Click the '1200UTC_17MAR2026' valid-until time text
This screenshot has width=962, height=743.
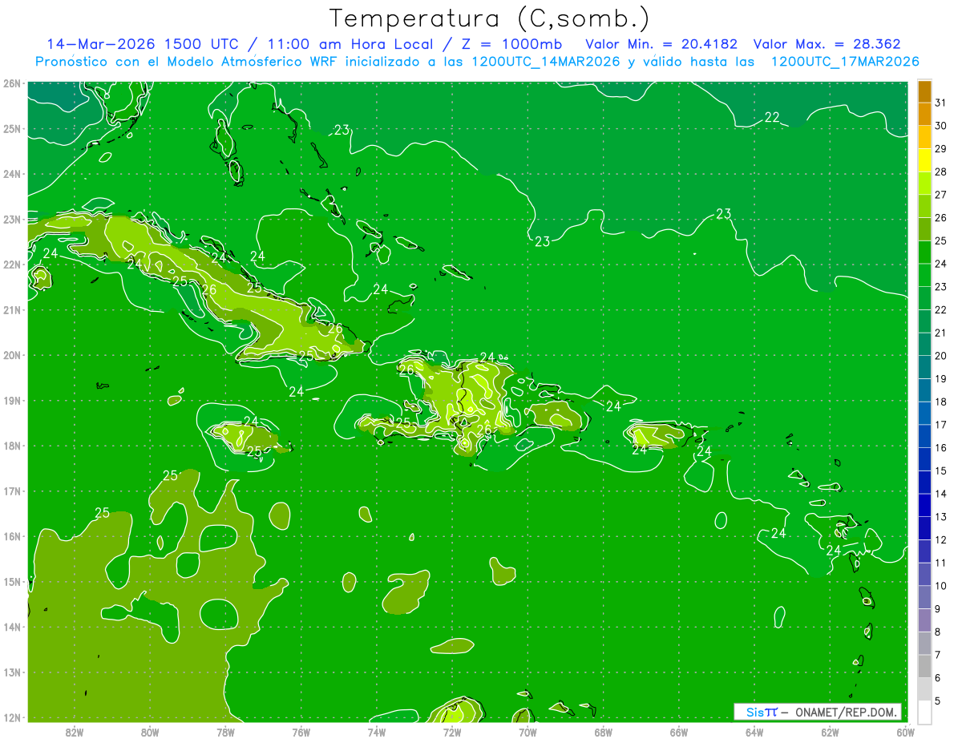point(845,62)
